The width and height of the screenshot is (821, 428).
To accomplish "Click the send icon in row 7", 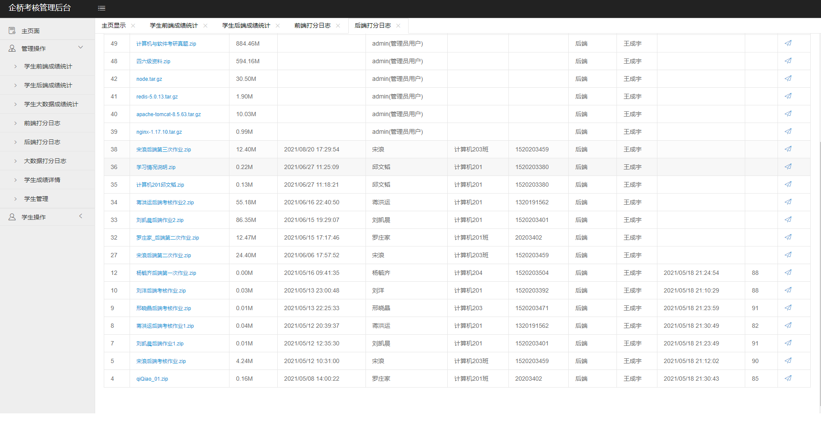I will pos(788,343).
